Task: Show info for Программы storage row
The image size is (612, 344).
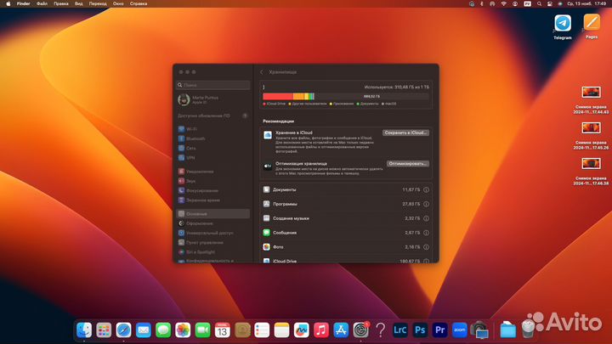Action: (426, 204)
